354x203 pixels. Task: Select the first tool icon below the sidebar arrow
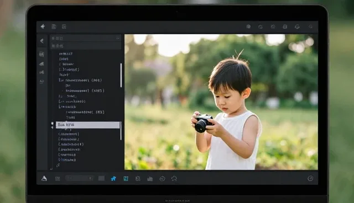tap(41, 54)
